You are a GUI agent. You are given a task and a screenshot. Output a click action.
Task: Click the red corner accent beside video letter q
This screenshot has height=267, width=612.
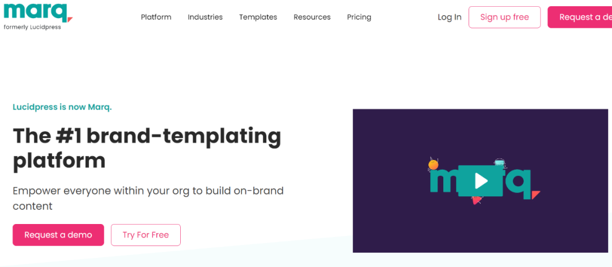pyautogui.click(x=535, y=194)
